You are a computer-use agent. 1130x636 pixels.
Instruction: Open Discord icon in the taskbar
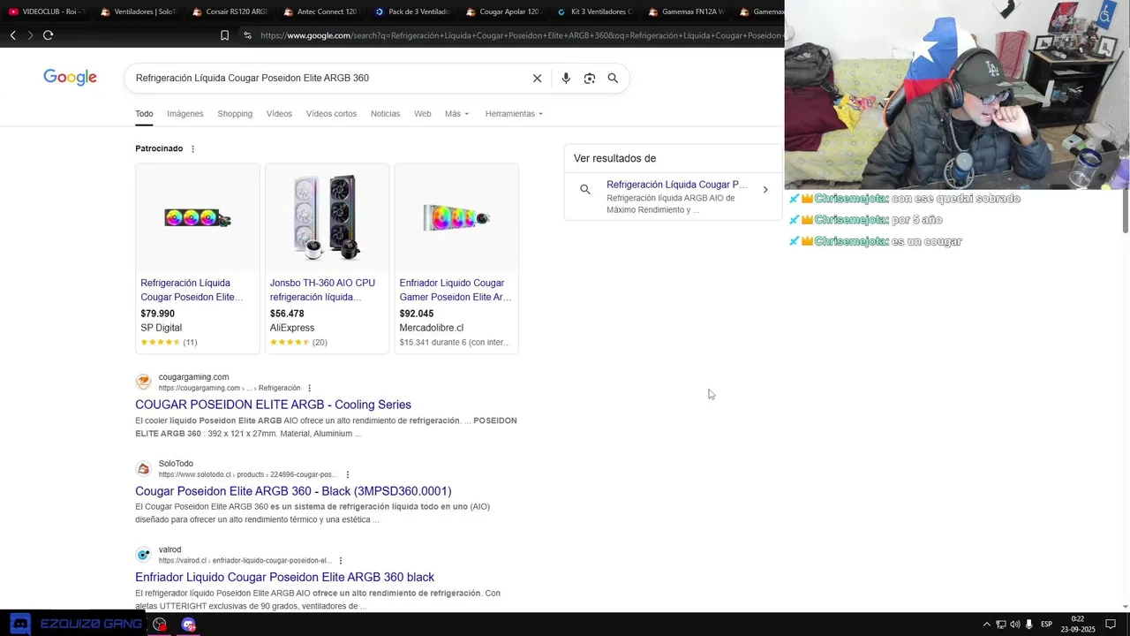(x=20, y=624)
